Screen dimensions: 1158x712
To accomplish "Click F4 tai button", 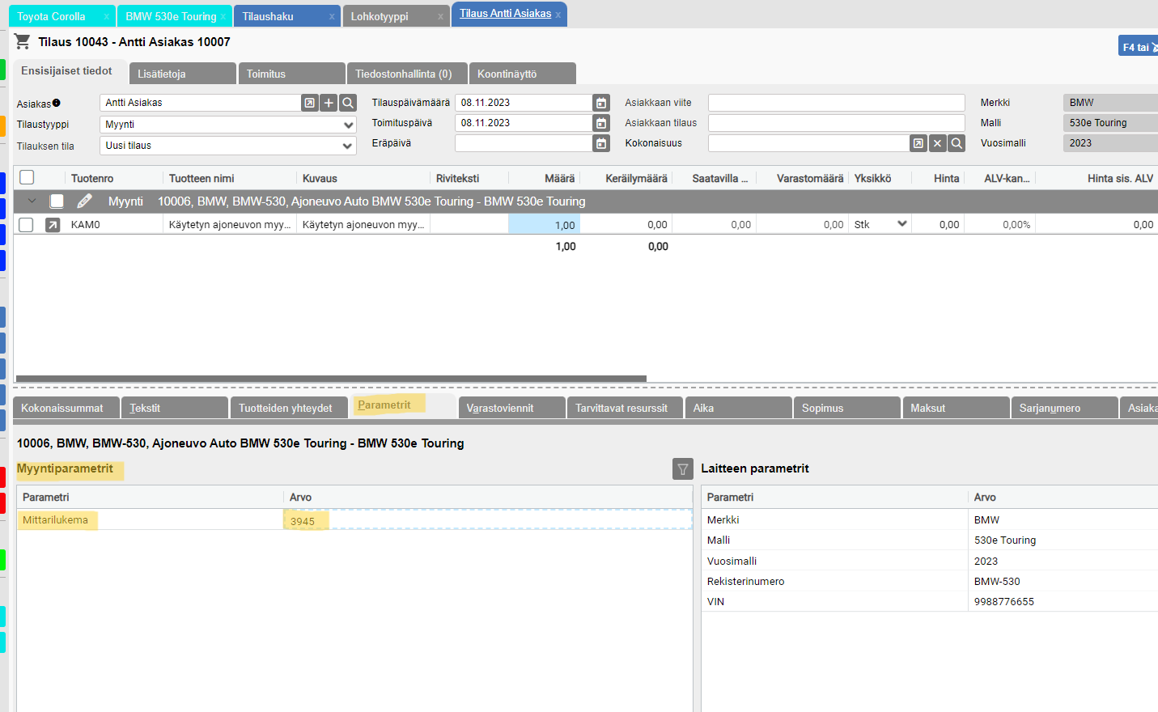I will pyautogui.click(x=1139, y=47).
